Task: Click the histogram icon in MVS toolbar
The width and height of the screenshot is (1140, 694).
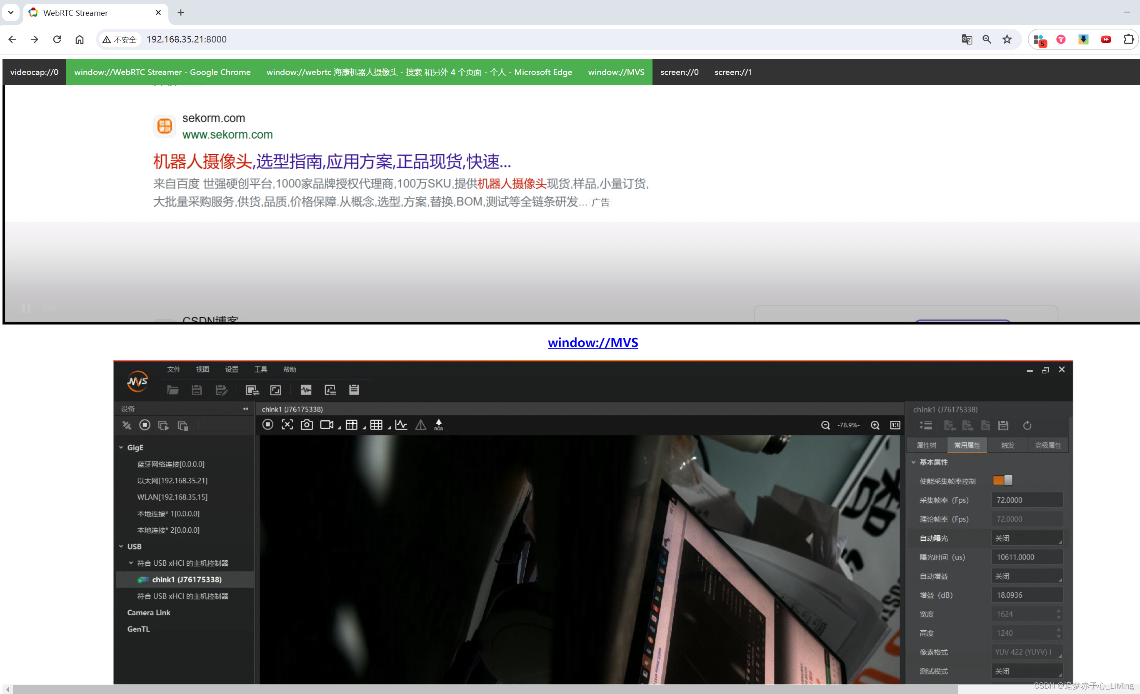Action: pos(401,424)
